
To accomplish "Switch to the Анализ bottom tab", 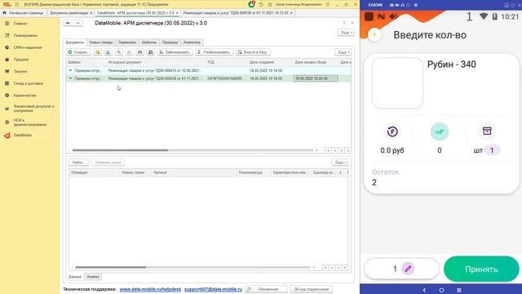I will [x=93, y=277].
